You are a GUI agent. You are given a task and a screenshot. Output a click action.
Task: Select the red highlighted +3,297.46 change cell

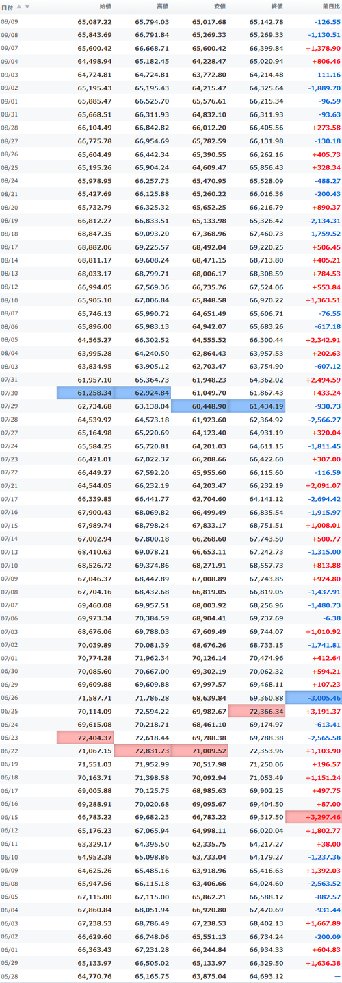pos(313,799)
